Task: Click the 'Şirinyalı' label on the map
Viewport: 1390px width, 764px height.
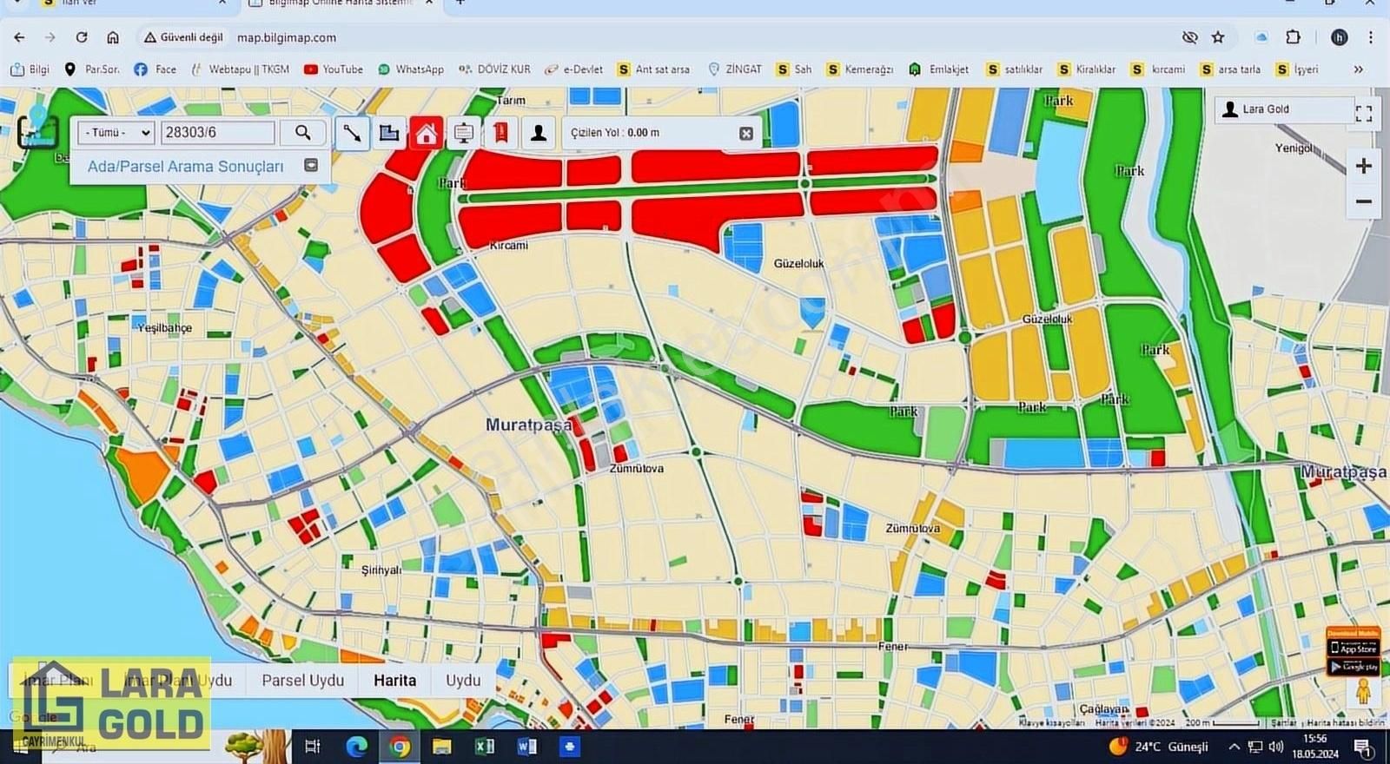Action: 381,570
